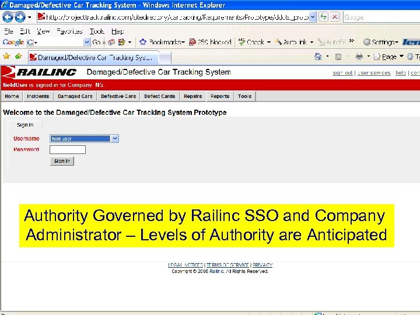Screen dimensions: 420x315
Task: Click the browser Back arrow button
Action: point(8,17)
